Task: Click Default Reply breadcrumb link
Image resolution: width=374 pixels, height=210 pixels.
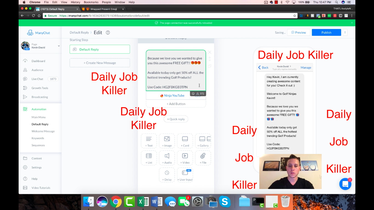Action: (x=79, y=33)
